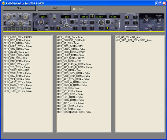Click the ALT HLD mode button
Screen dimensions: 167x140
[x=101, y=28]
